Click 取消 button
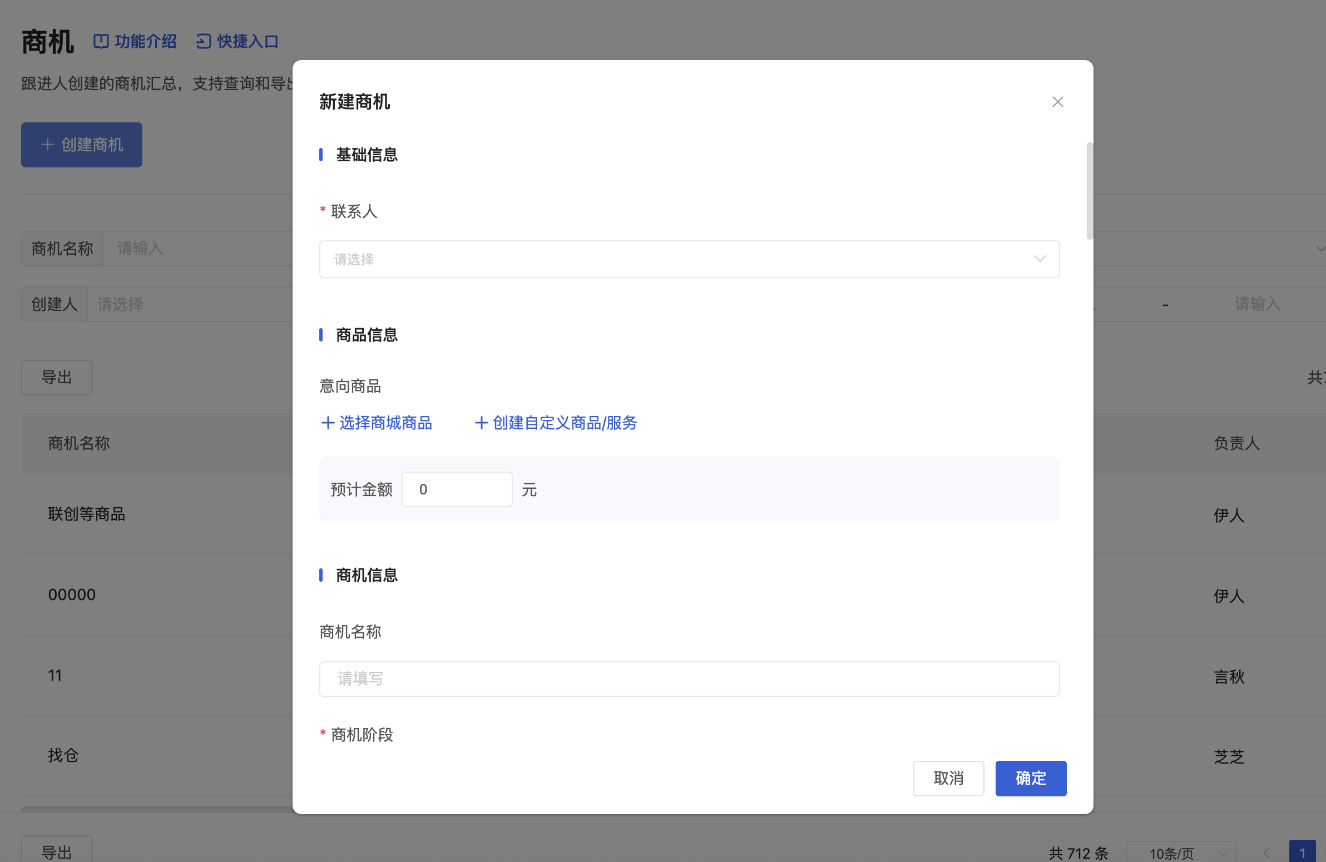 click(x=948, y=778)
